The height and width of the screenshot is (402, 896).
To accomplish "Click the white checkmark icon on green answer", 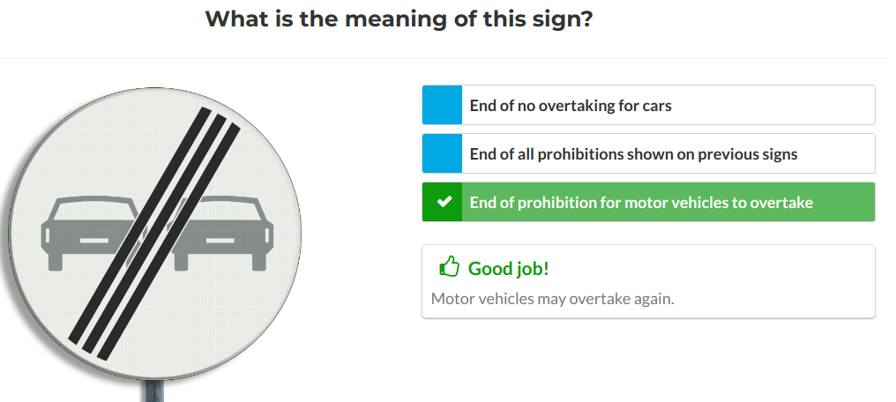I will pyautogui.click(x=442, y=202).
